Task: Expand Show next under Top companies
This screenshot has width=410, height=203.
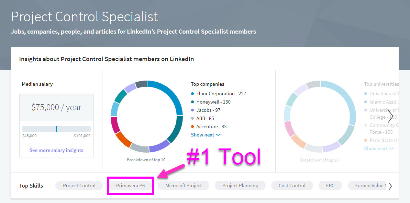Action: [206, 135]
